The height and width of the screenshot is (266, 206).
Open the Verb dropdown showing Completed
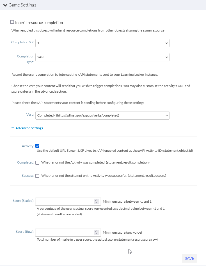(102, 115)
